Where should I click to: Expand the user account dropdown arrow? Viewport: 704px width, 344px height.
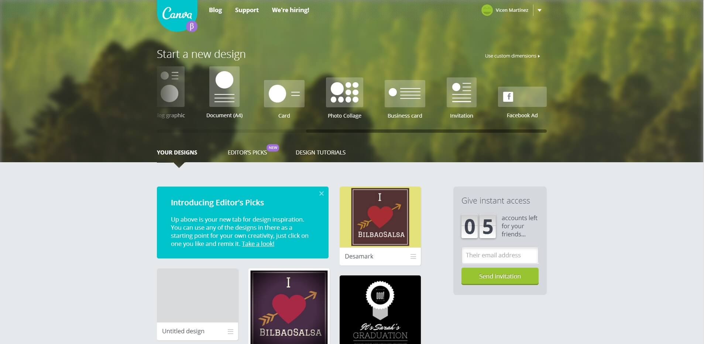539,10
